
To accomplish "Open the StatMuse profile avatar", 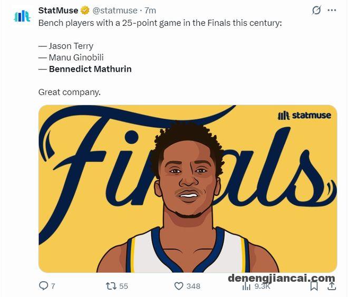I will tap(22, 16).
